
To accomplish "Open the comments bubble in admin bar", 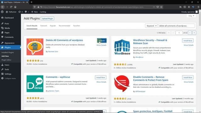I will pyautogui.click(x=27, y=12).
